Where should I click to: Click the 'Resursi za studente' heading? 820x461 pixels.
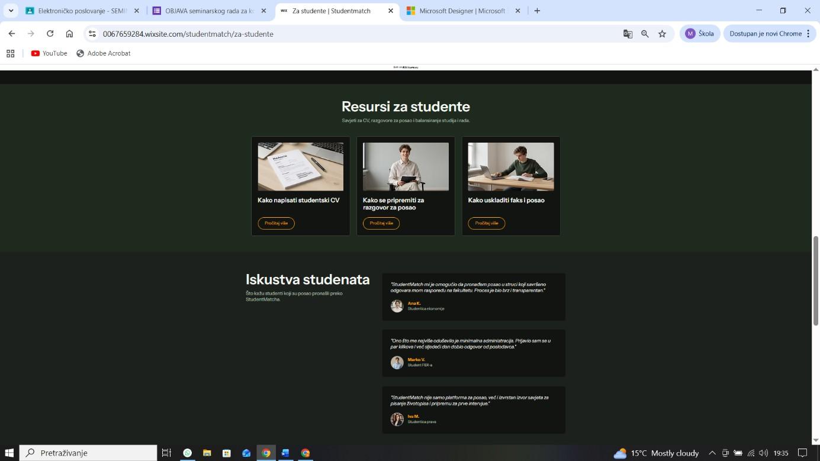[406, 107]
